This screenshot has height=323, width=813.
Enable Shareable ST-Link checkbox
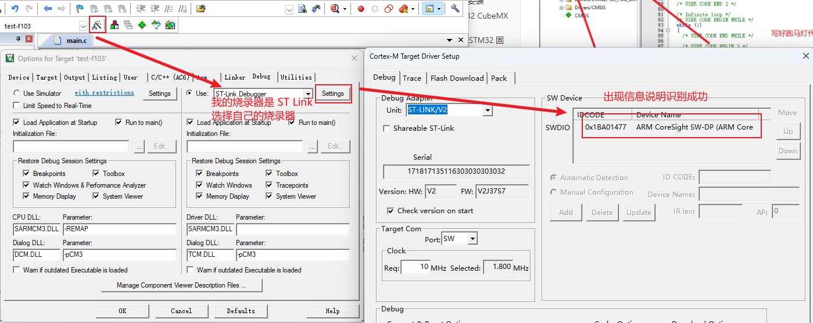click(386, 128)
